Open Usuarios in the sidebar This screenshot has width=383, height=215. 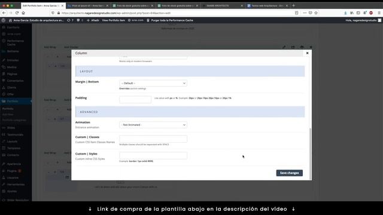[13, 178]
